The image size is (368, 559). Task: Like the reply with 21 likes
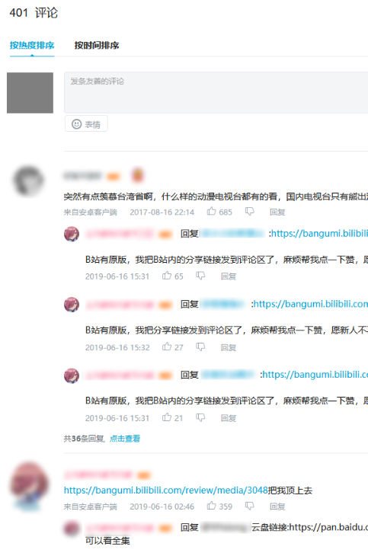[x=167, y=417]
